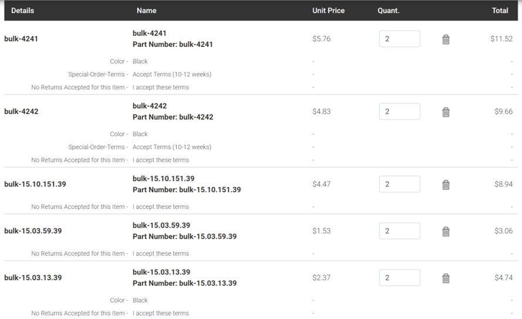Click the Name column header
The image size is (522, 319).
(147, 11)
